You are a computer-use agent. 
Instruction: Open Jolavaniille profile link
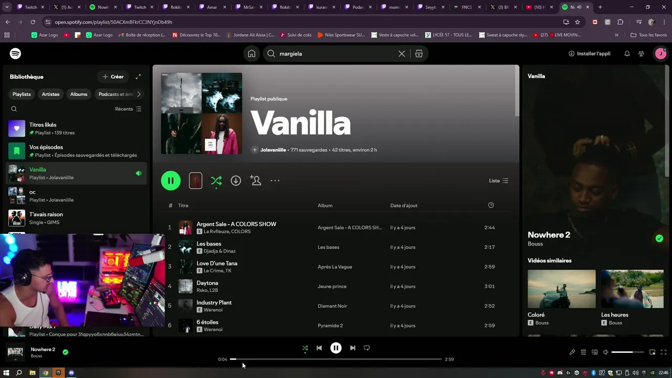coord(273,150)
